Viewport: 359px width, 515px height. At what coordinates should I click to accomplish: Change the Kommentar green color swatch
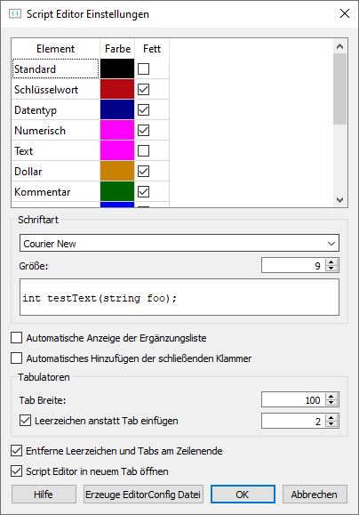pos(117,191)
